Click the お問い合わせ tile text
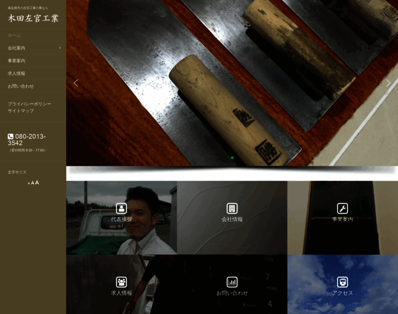Screen dimensions: 398x314 (232, 293)
